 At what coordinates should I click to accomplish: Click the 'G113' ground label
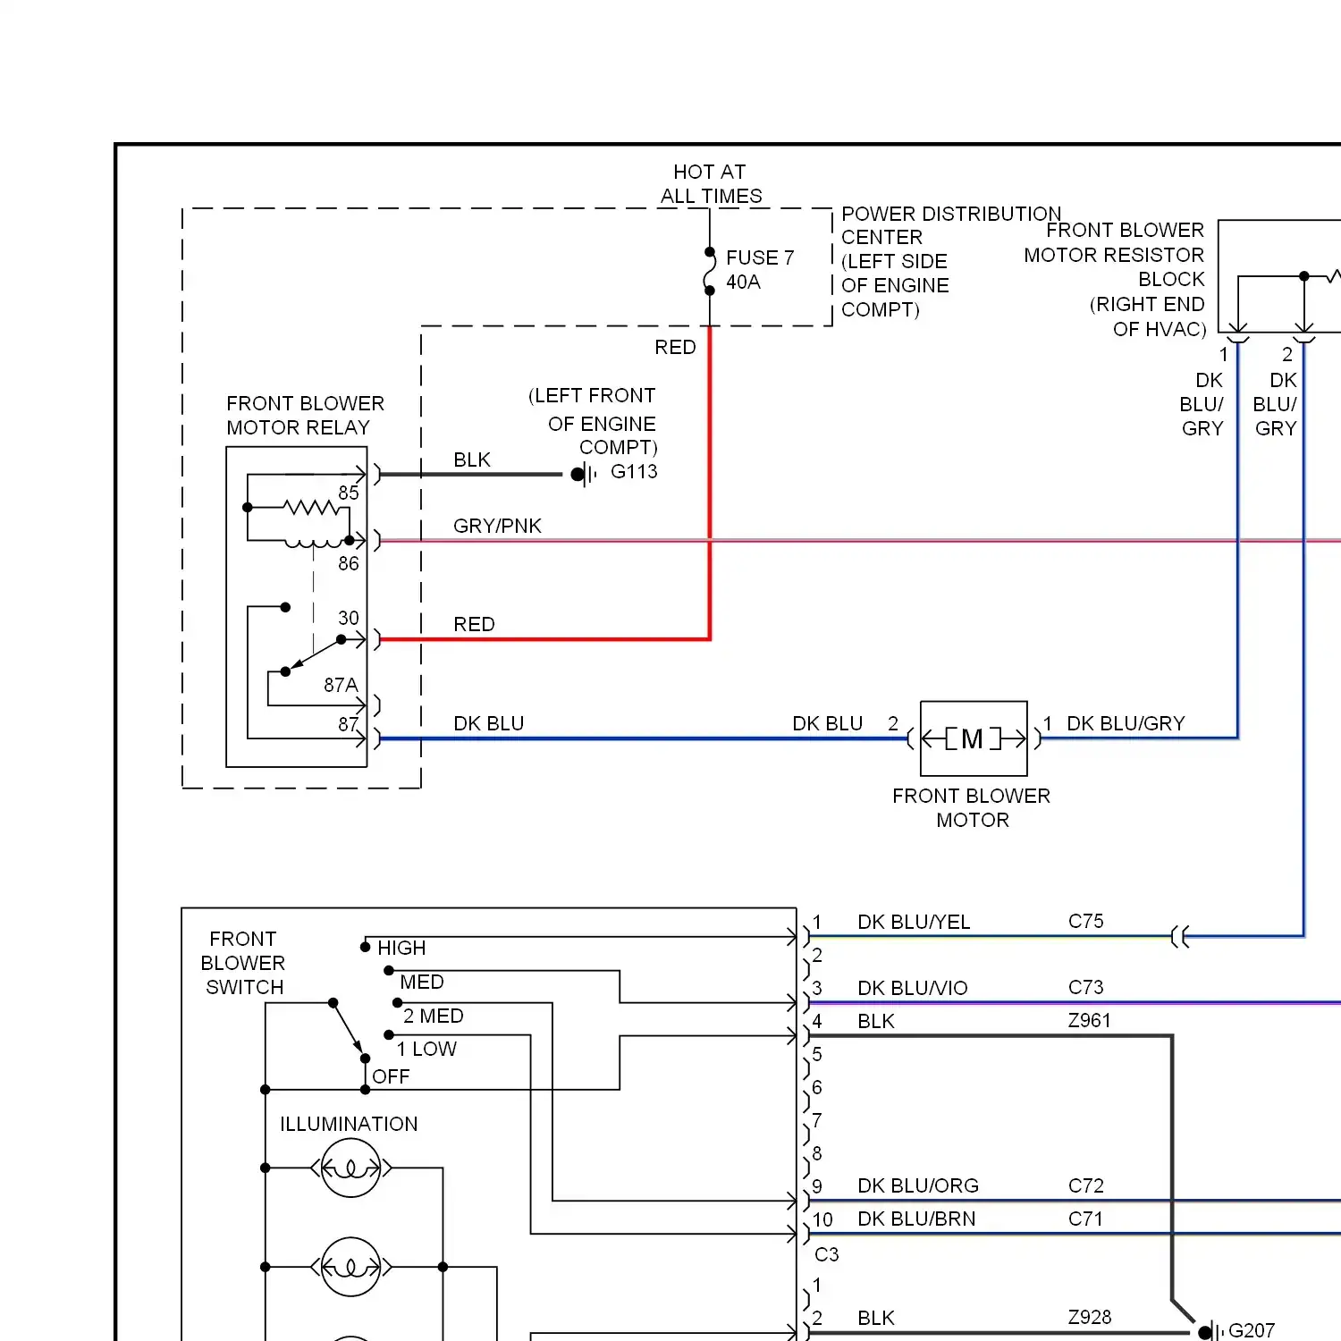(634, 471)
